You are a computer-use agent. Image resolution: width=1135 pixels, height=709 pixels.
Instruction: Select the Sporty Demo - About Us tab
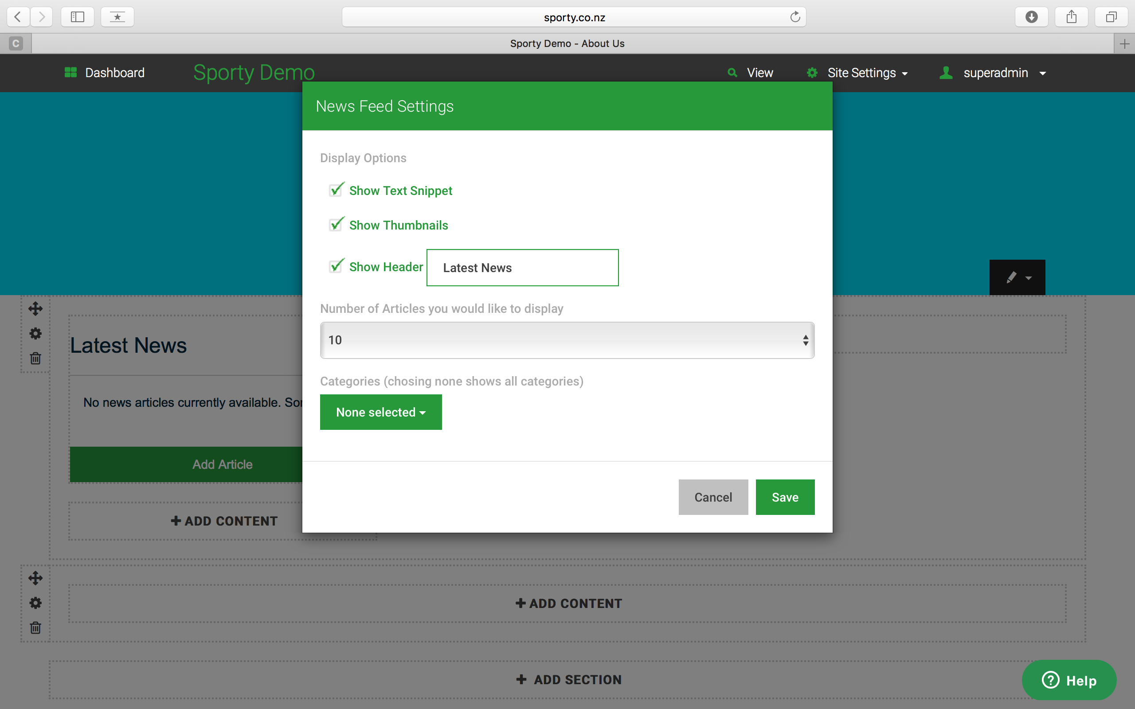(567, 43)
